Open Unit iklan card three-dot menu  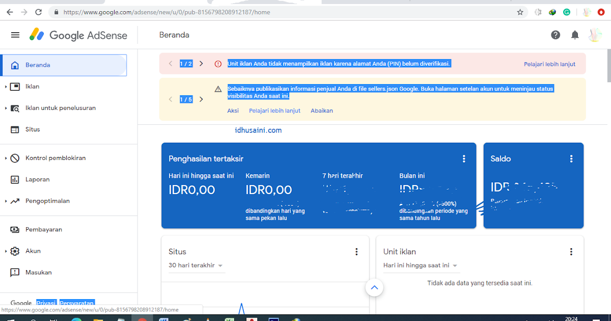pos(571,252)
